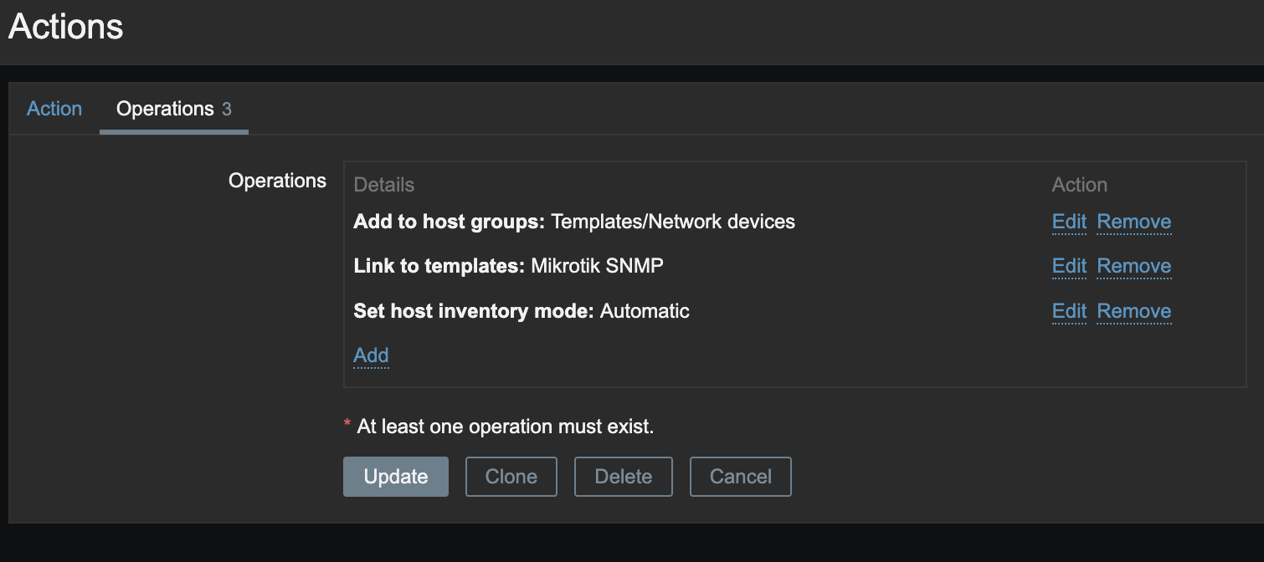Remove the Set host inventory mode operation
The height and width of the screenshot is (562, 1264).
click(1133, 311)
